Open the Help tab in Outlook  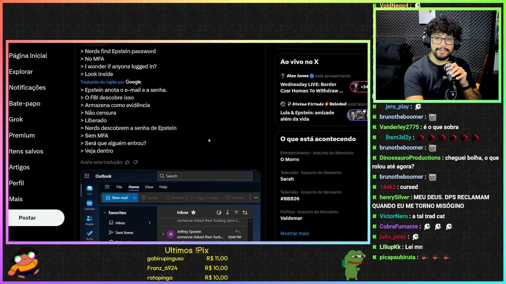coord(163,187)
